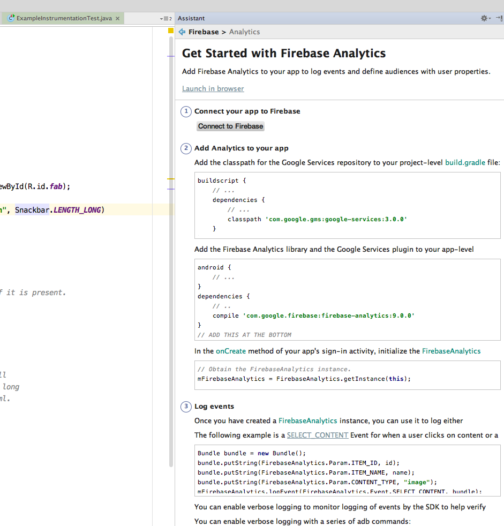Switch to the ExampleInstrumentationTest.java tab
Viewport: 504px width, 526px height.
click(64, 18)
